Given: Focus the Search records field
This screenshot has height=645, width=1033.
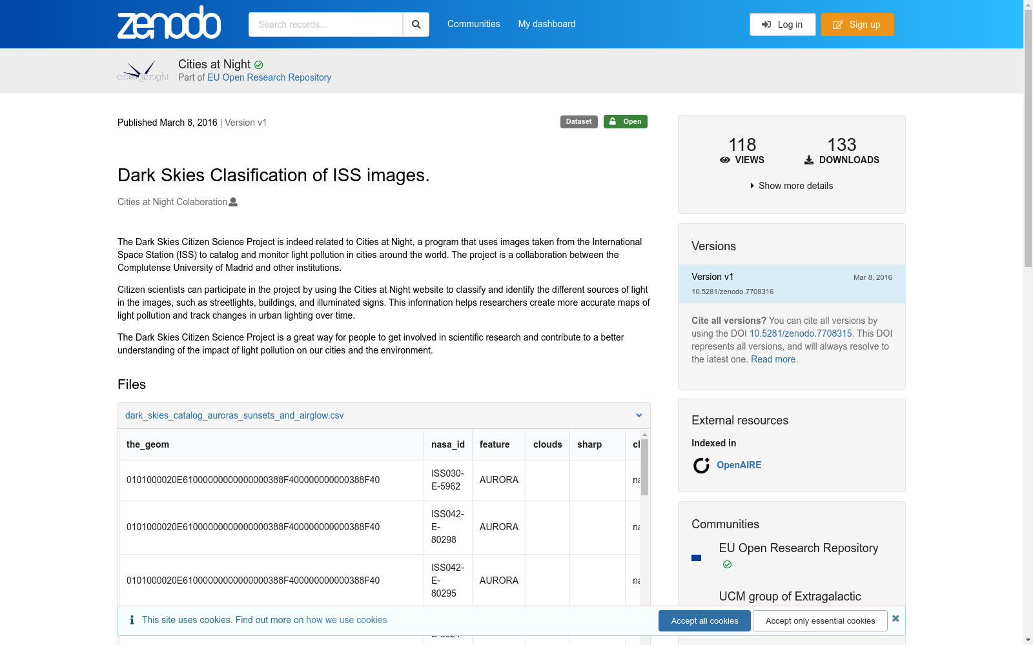Looking at the screenshot, I should tap(325, 25).
